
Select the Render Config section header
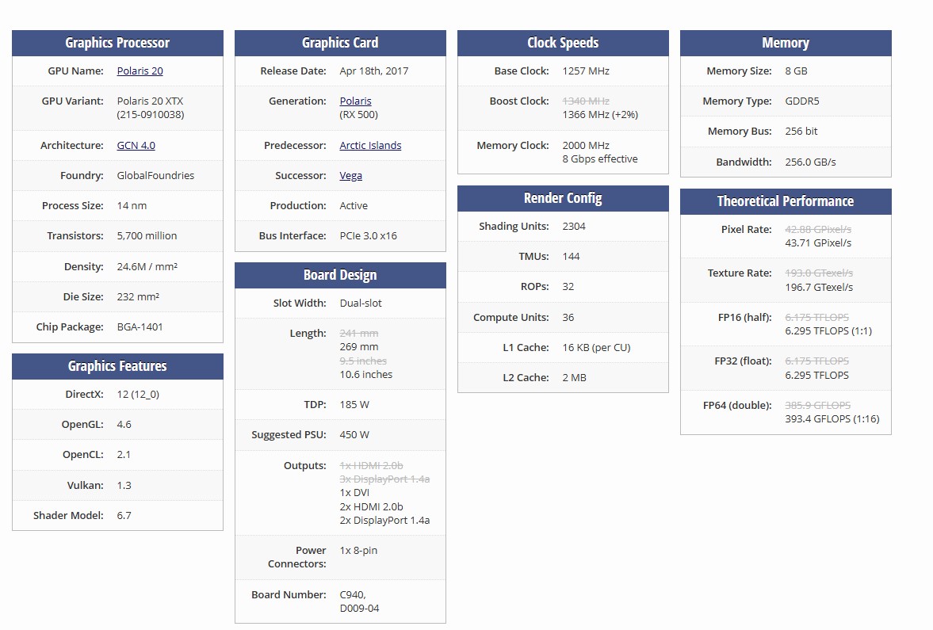563,198
